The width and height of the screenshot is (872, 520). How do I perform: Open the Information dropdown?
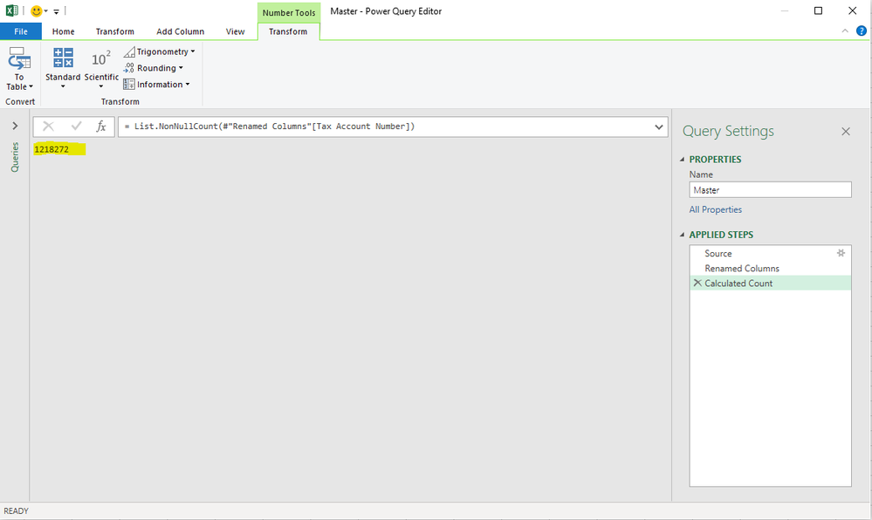156,85
